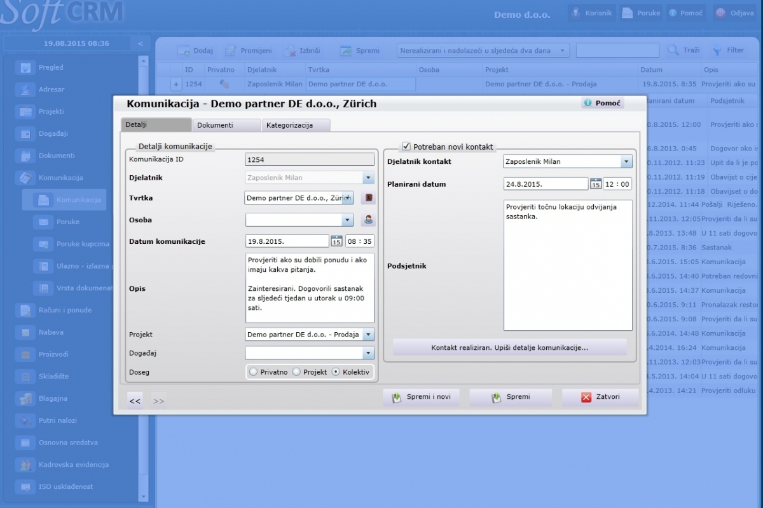763x508 pixels.
Task: Click the Filter toolbar icon
Action: point(716,50)
